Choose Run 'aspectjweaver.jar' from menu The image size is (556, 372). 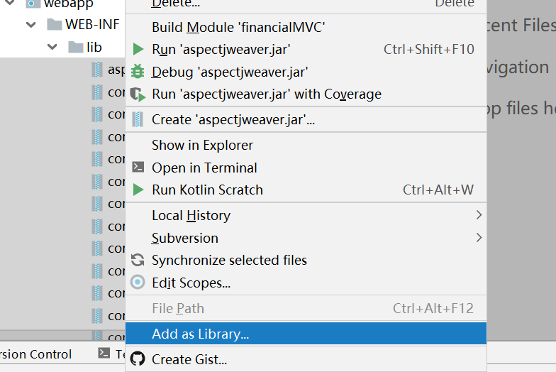[306, 50]
